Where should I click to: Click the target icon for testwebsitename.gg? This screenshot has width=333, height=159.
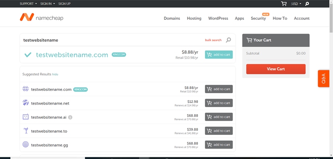click(25, 144)
